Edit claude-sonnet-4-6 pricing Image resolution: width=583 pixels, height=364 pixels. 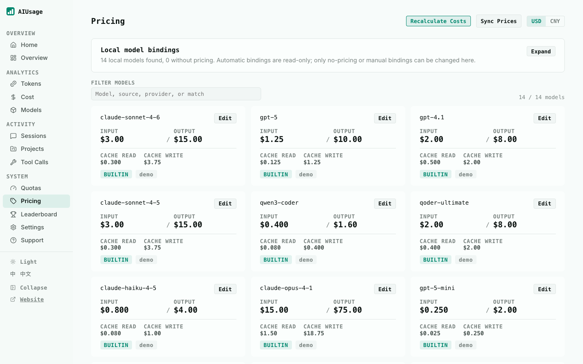tap(225, 118)
